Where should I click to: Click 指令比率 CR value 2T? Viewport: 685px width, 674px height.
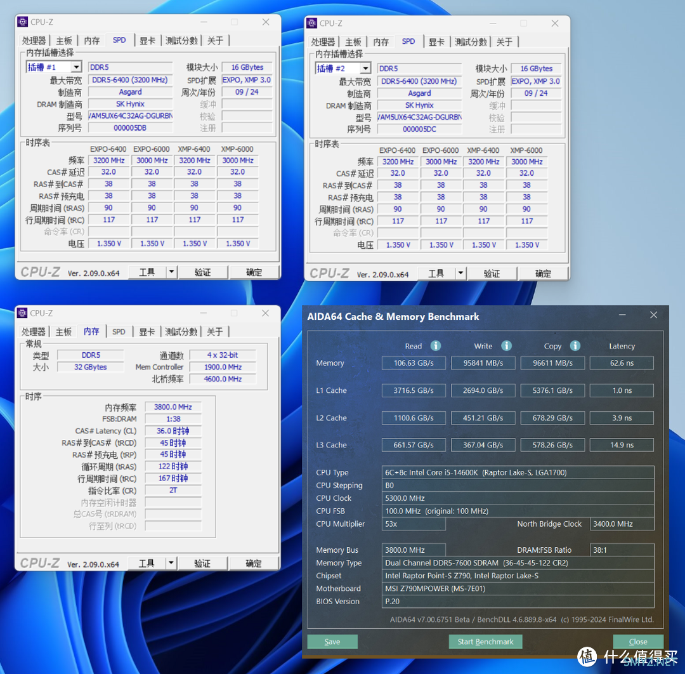[173, 491]
